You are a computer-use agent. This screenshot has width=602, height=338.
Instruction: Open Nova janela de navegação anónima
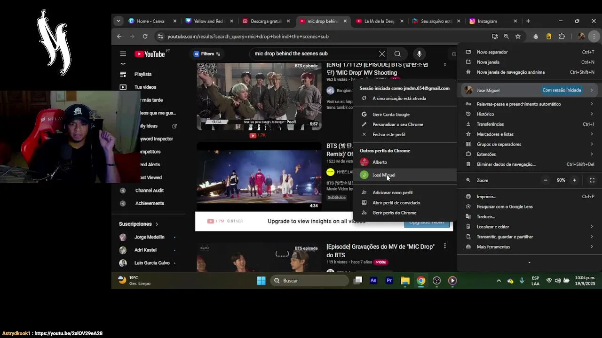tap(529, 72)
